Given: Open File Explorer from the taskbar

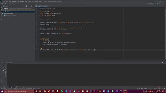Looking at the screenshot, I should pyautogui.click(x=40, y=91).
